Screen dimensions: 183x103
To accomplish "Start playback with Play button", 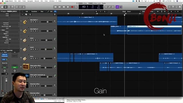I will coord(68,7).
